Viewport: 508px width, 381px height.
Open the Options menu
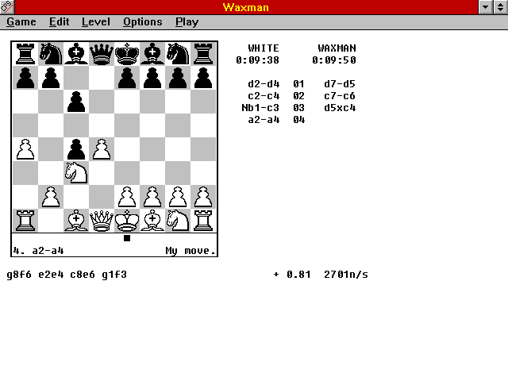[143, 22]
